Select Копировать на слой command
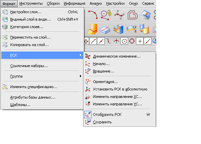Screen dimensions: 201x144 tap(42, 45)
